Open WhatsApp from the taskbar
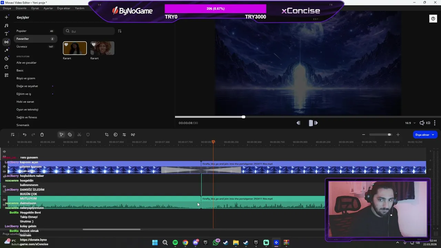 tap(216, 242)
